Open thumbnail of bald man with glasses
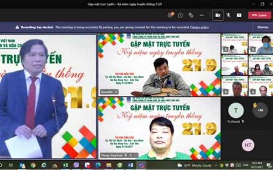Screen dimensions: 273x170 point(261,86)
